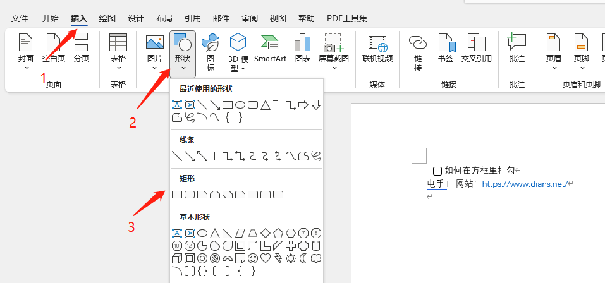605x283 pixels.
Task: Tick the checkbox before 如何在方框里打勾
Action: (437, 171)
